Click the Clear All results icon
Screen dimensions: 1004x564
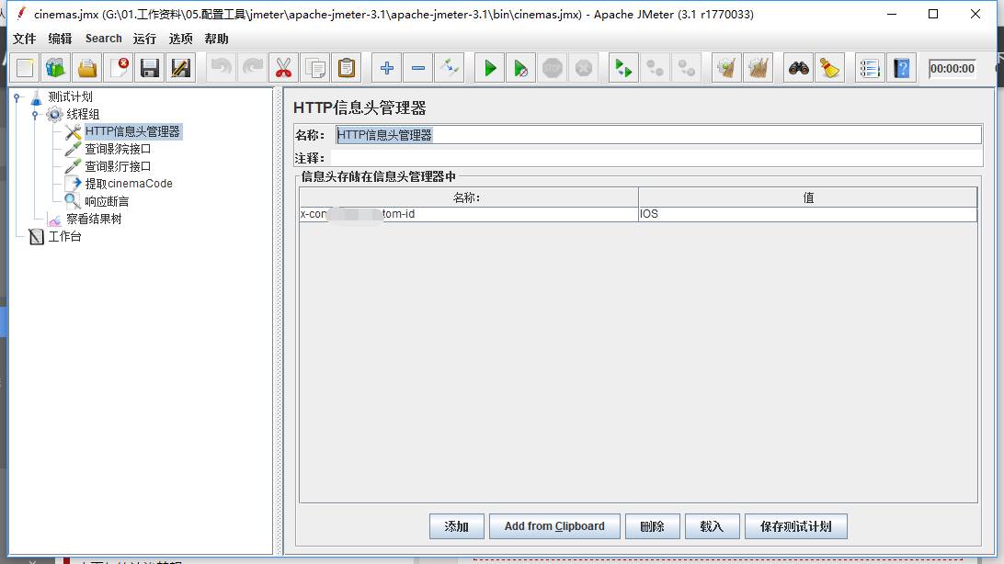759,68
